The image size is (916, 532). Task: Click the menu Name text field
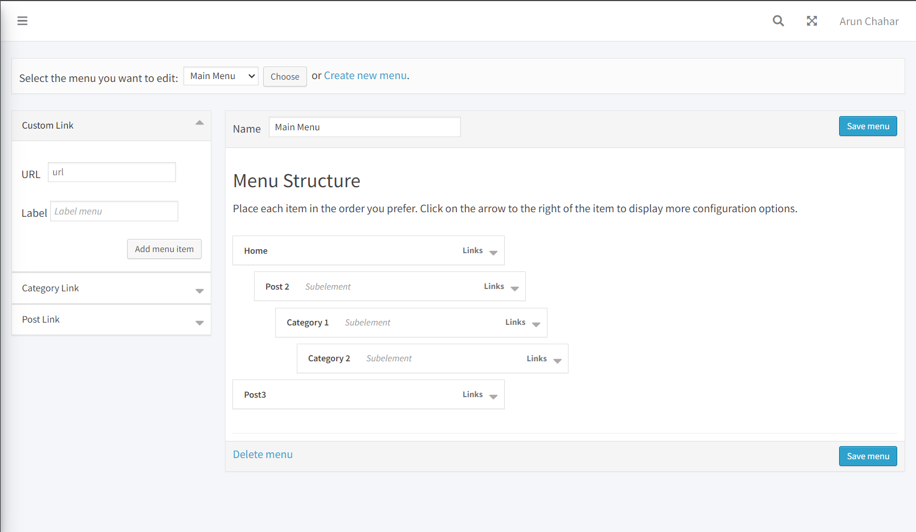tap(365, 127)
